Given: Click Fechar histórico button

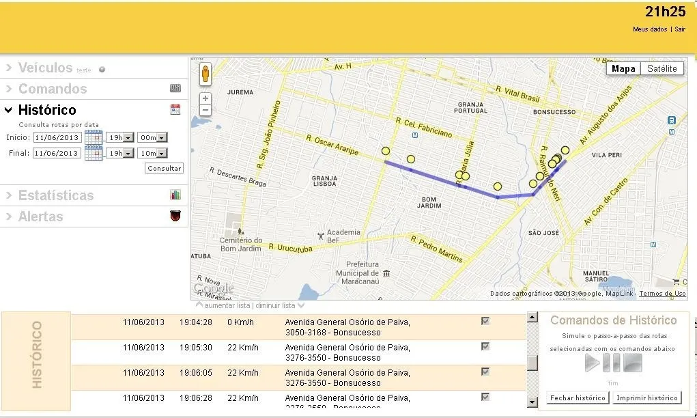Looking at the screenshot, I should 578,398.
